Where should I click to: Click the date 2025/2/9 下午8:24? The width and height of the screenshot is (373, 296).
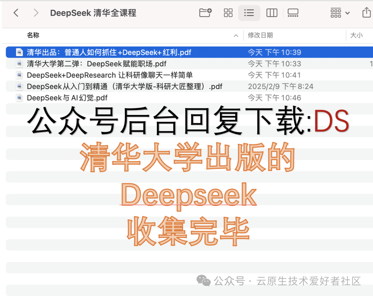click(280, 86)
